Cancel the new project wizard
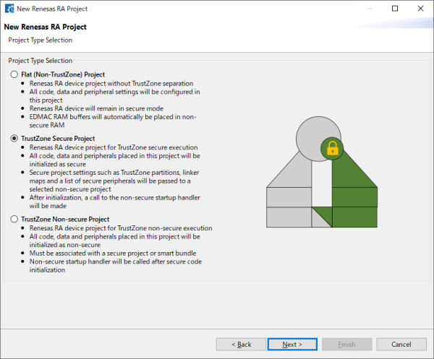Viewport: 434px width, 359px height. (399, 345)
